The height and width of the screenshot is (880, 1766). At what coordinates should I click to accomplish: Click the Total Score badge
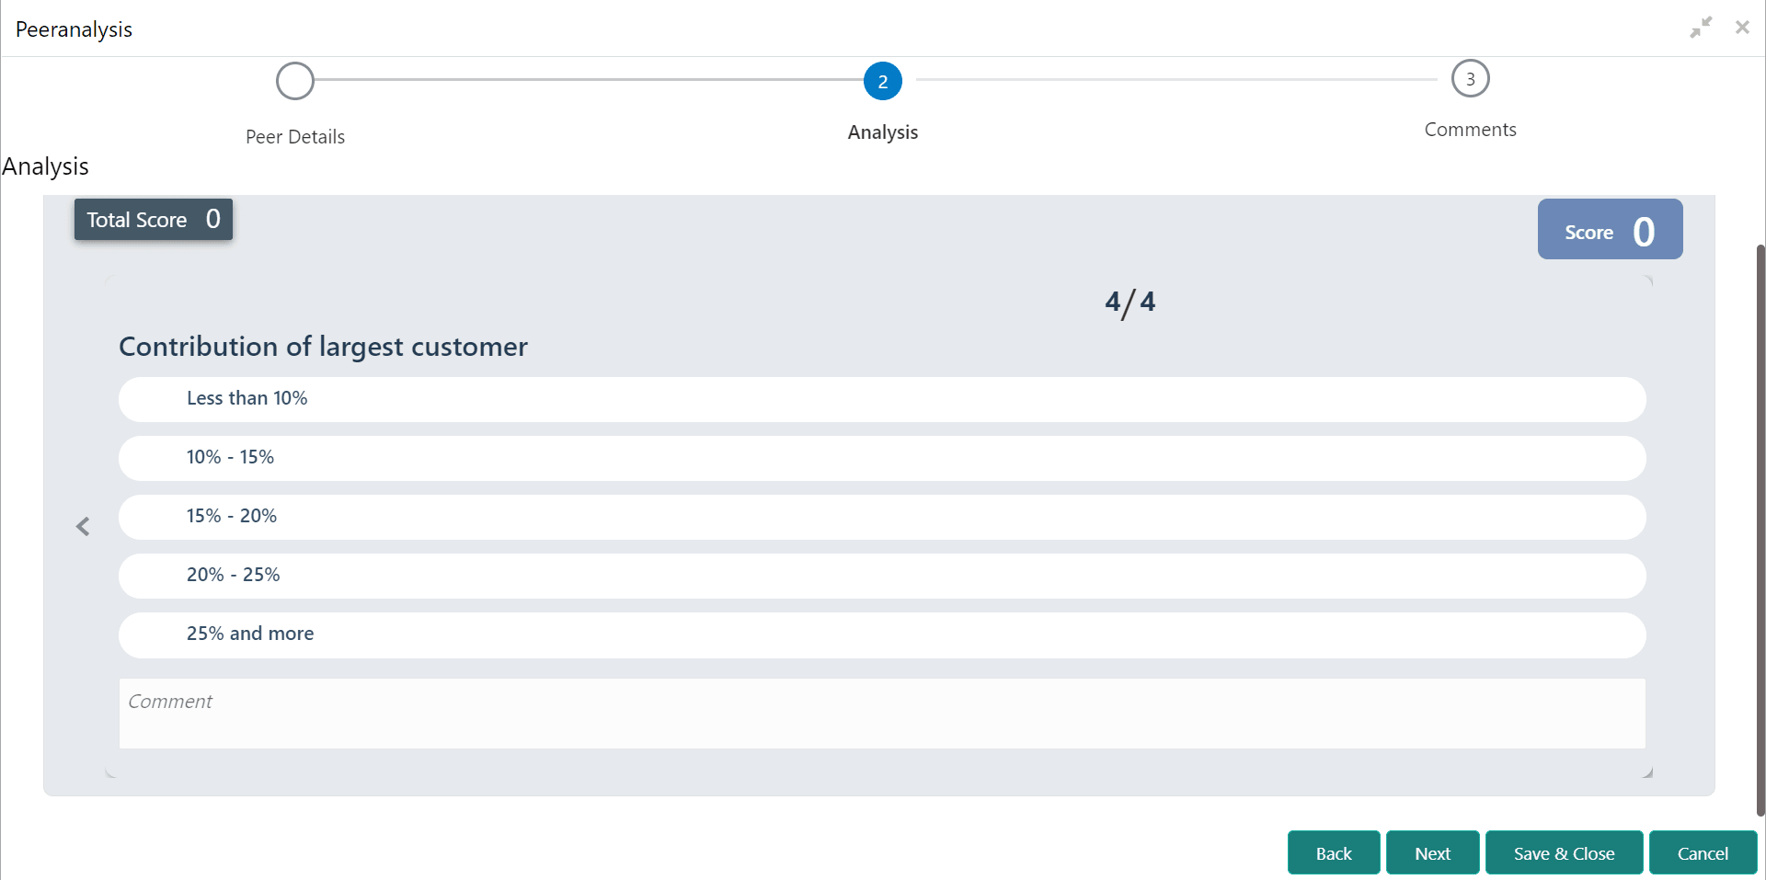(x=153, y=219)
